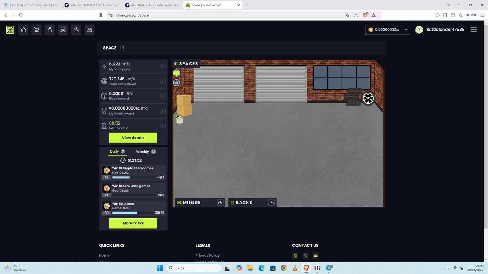Switch to the PLS Pulse Protocol browser tab

click(x=152, y=5)
